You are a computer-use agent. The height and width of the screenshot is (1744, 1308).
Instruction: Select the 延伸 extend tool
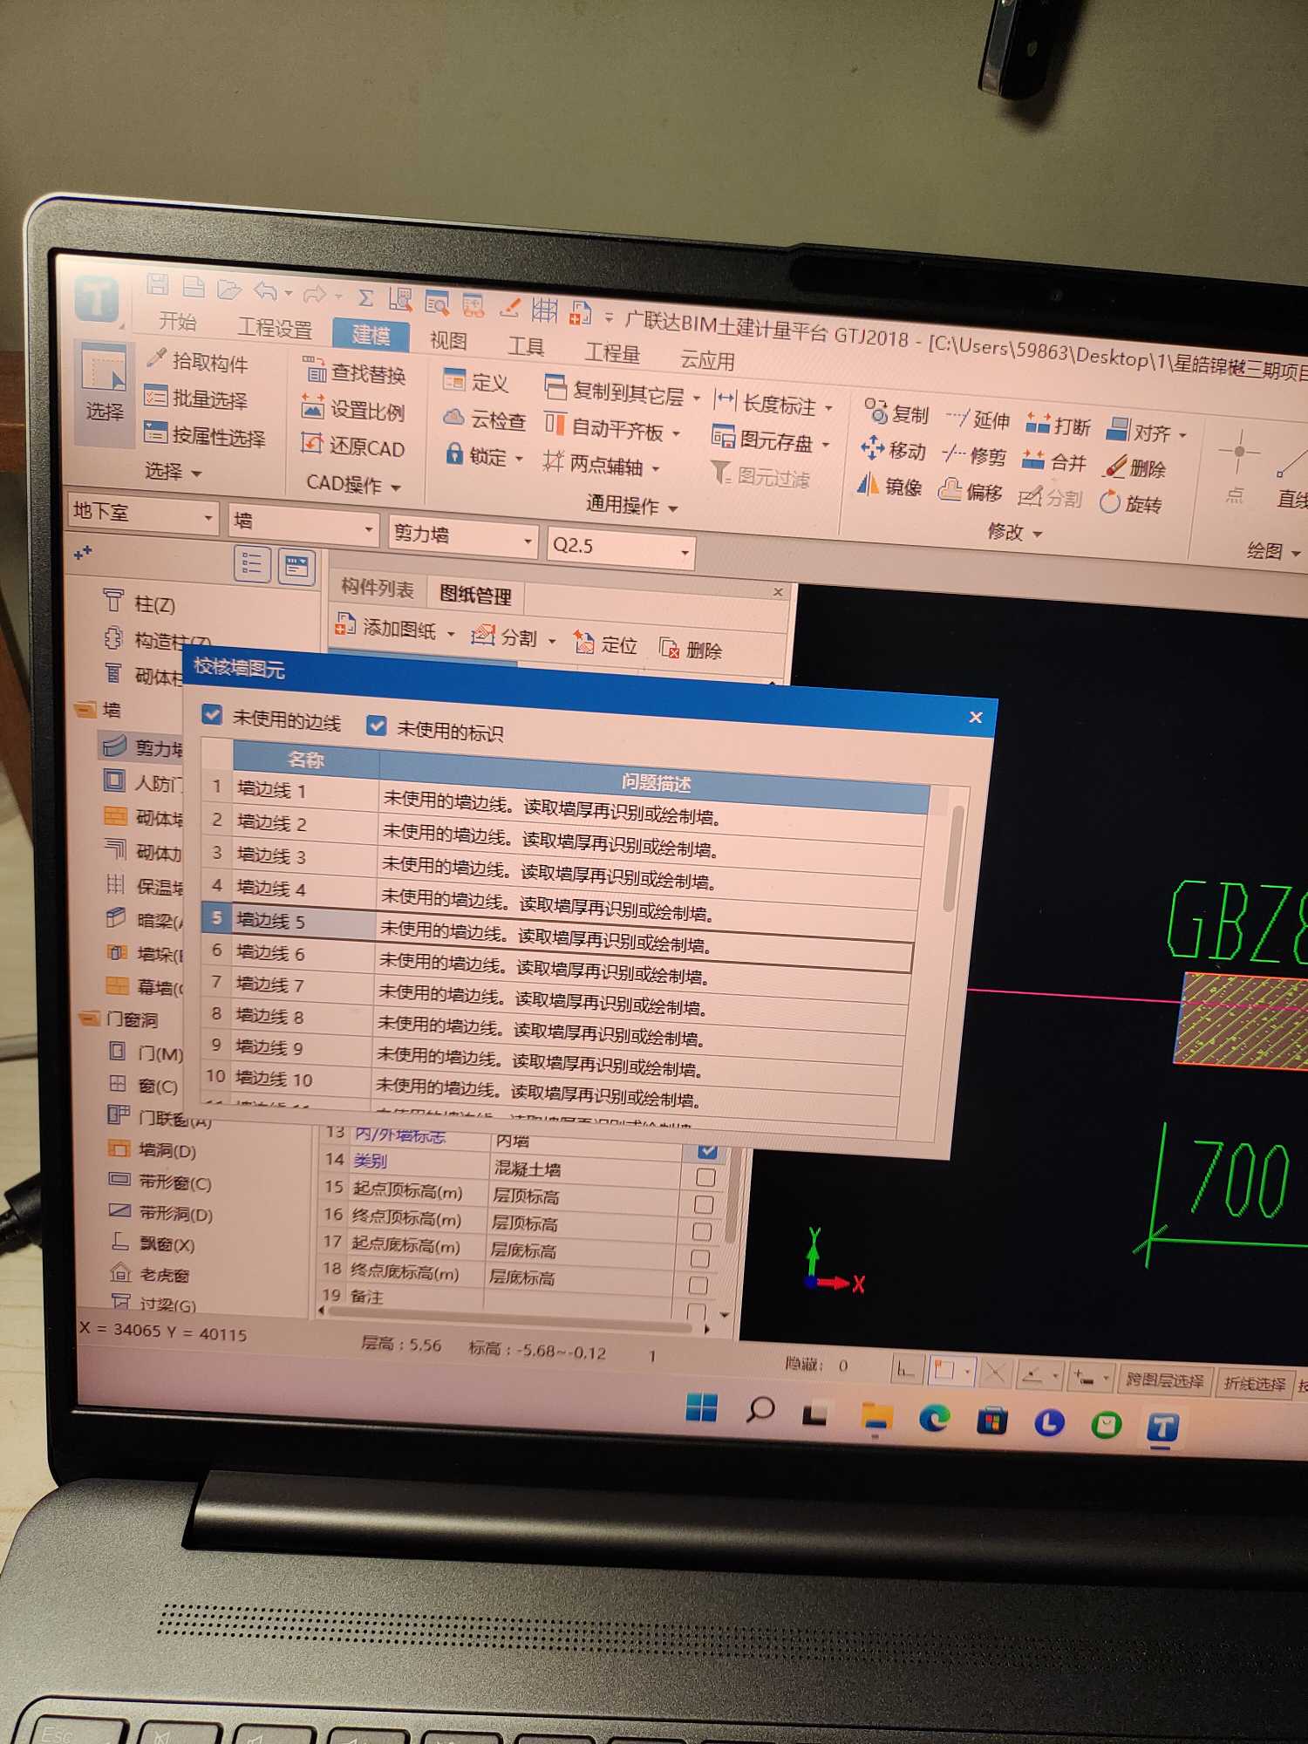click(978, 420)
